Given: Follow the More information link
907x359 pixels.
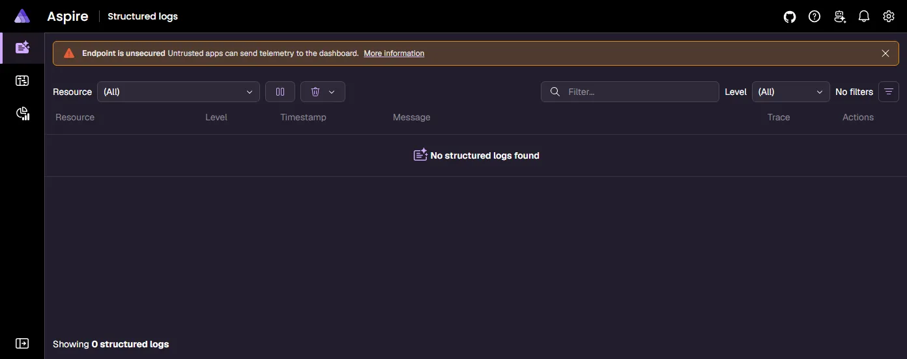Looking at the screenshot, I should [394, 53].
